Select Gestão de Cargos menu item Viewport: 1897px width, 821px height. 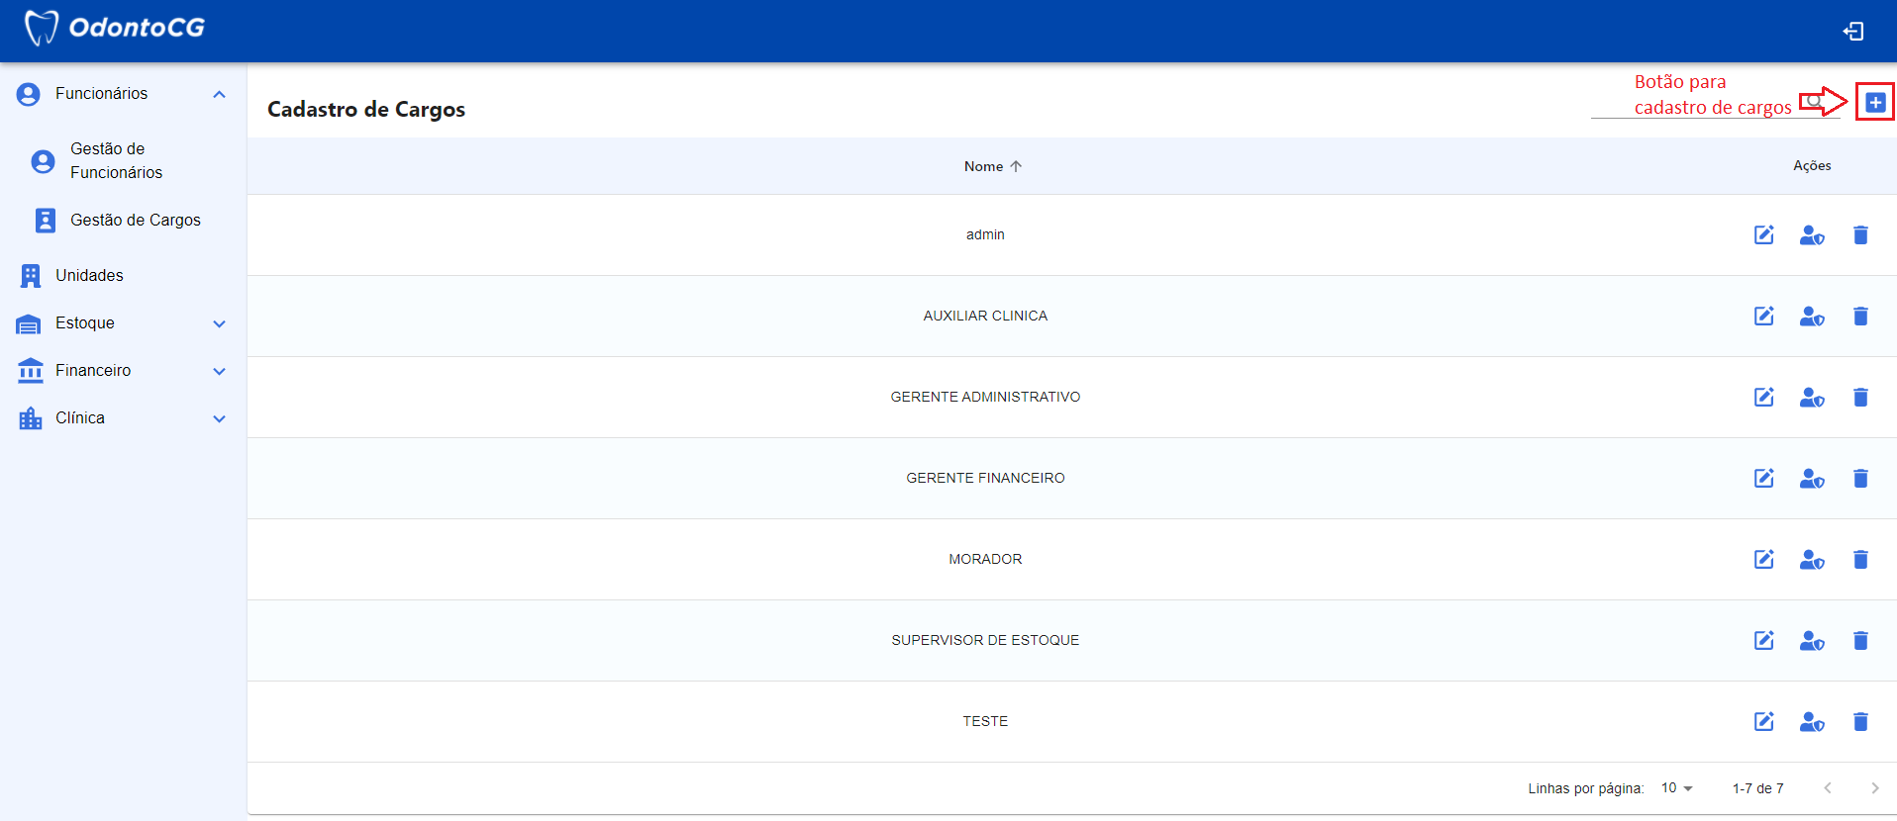click(135, 220)
